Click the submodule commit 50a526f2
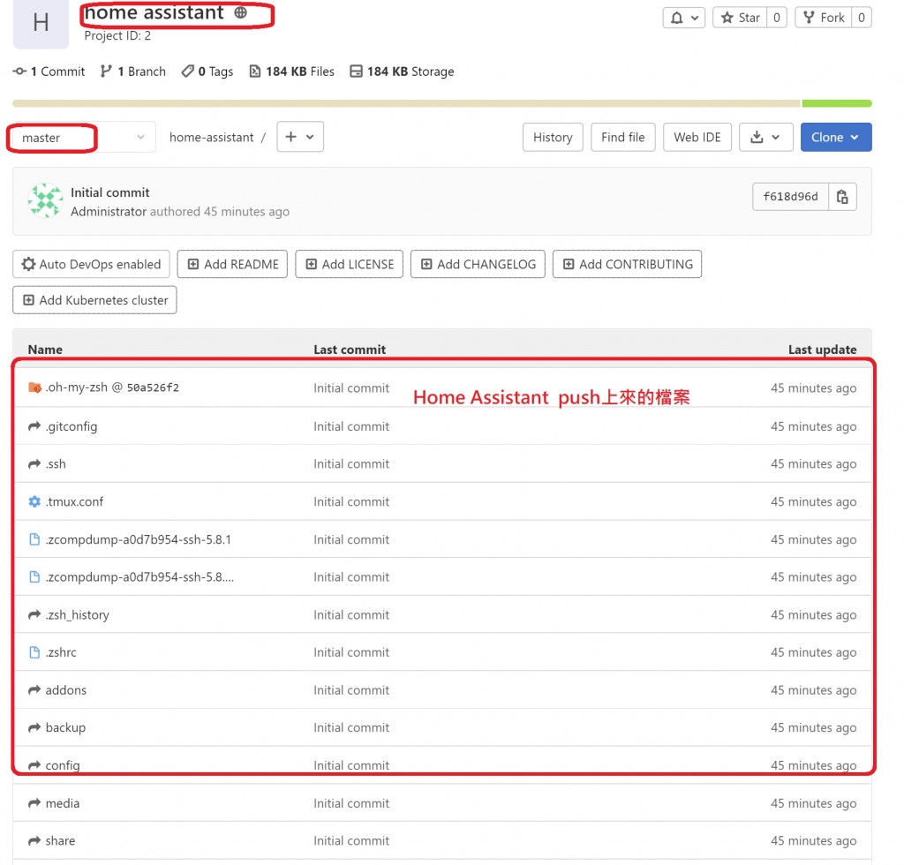The image size is (904, 865). coord(153,387)
